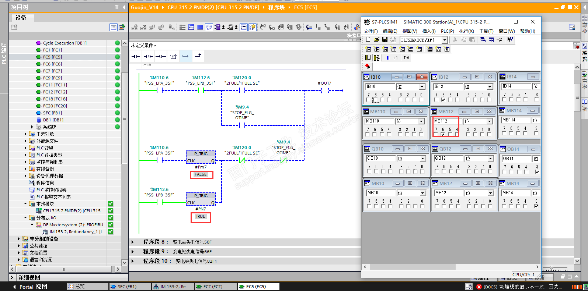
Task: Open the PLC(P) menu in PLCSIM
Action: [447, 31]
